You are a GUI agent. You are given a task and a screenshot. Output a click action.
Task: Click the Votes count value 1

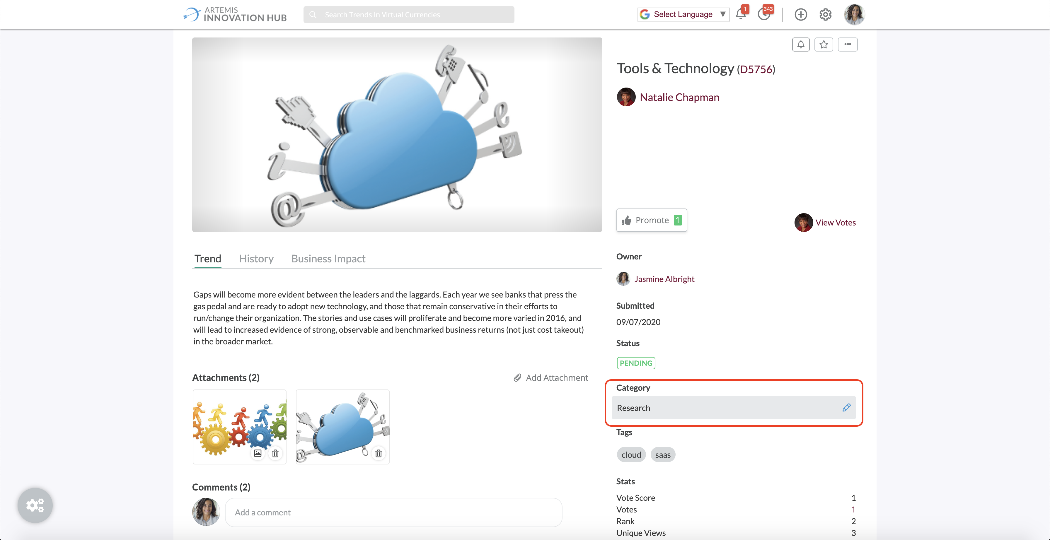click(x=853, y=510)
